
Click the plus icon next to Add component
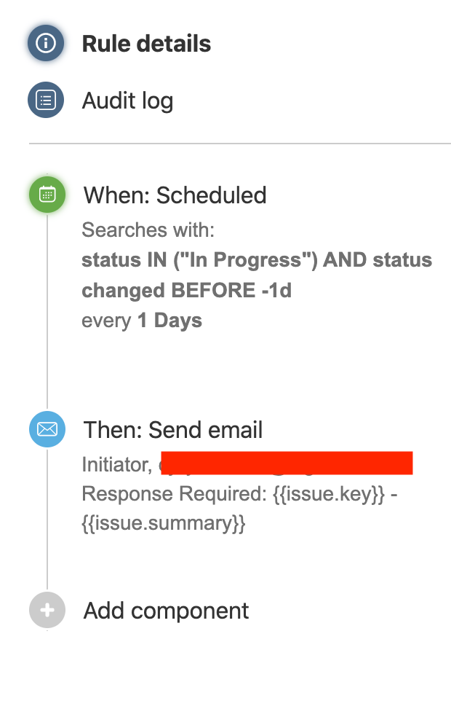[x=46, y=610]
